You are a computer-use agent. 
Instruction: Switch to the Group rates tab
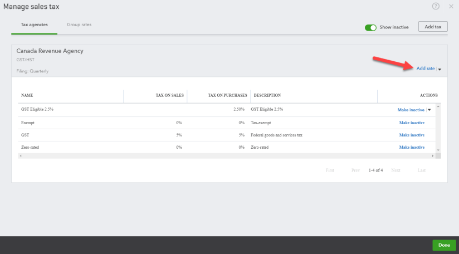[x=79, y=25]
